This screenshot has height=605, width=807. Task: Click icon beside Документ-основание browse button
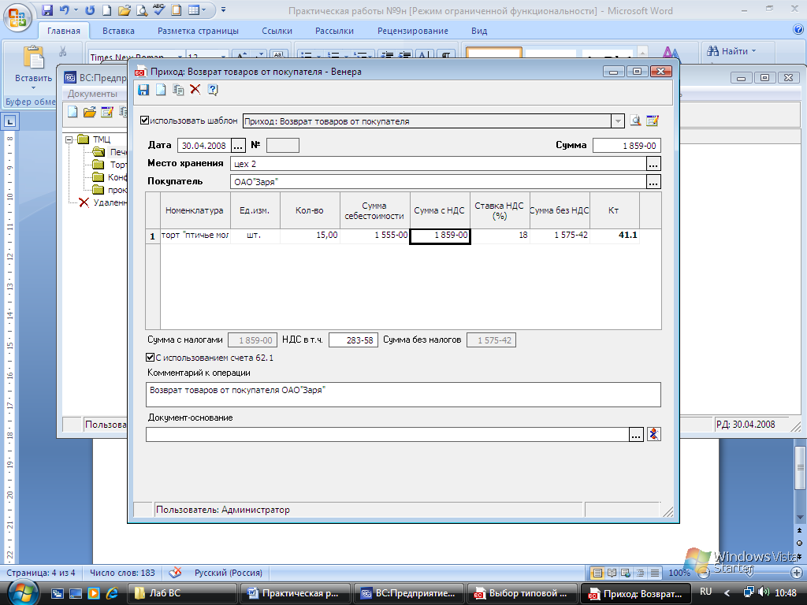coord(653,434)
